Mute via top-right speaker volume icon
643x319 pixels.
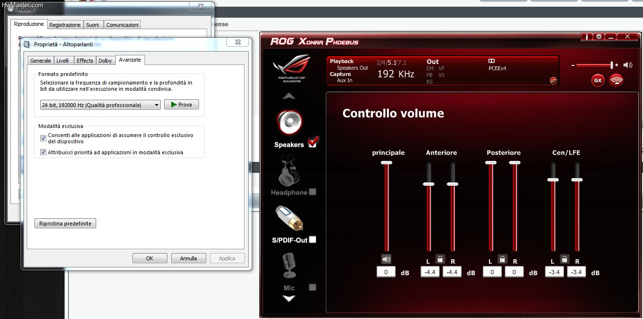[x=628, y=65]
